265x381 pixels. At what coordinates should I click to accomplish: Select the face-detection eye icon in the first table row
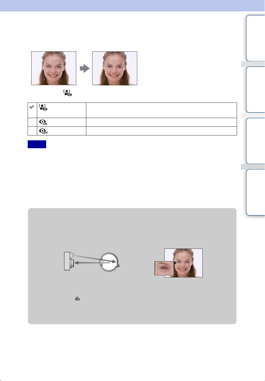pyautogui.click(x=43, y=107)
